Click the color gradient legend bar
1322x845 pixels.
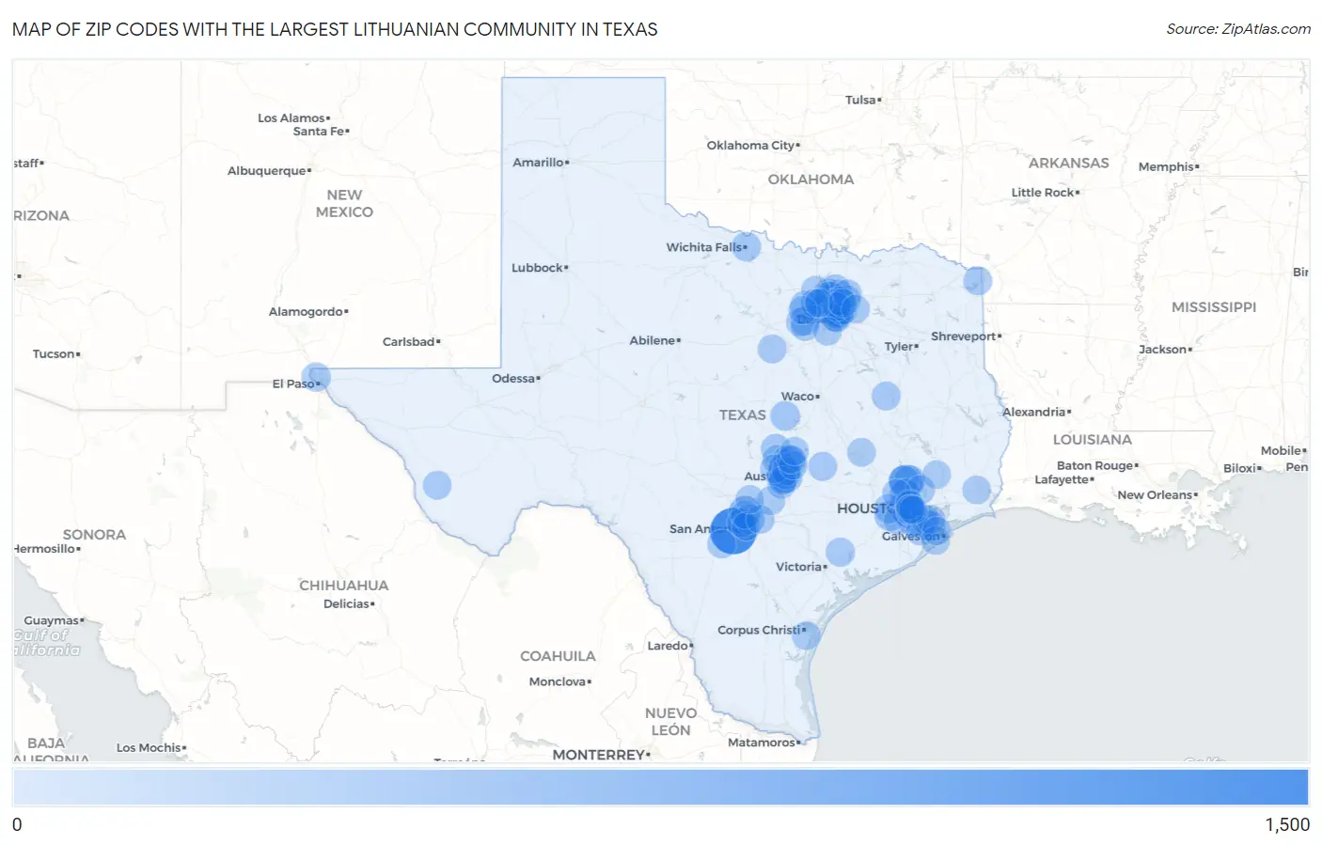coord(661,787)
